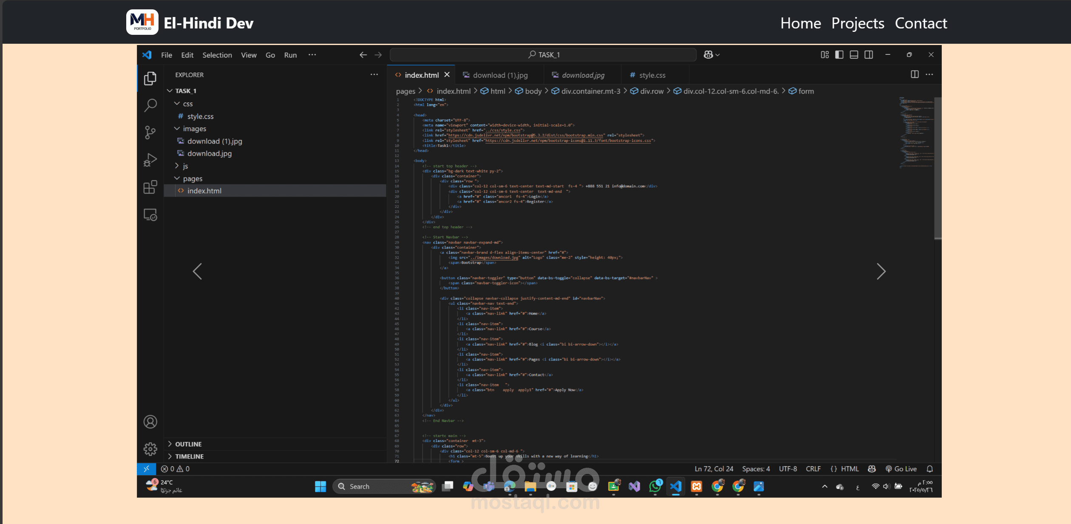Click the Accounts icon
Viewport: 1071px width, 524px height.
pos(150,422)
